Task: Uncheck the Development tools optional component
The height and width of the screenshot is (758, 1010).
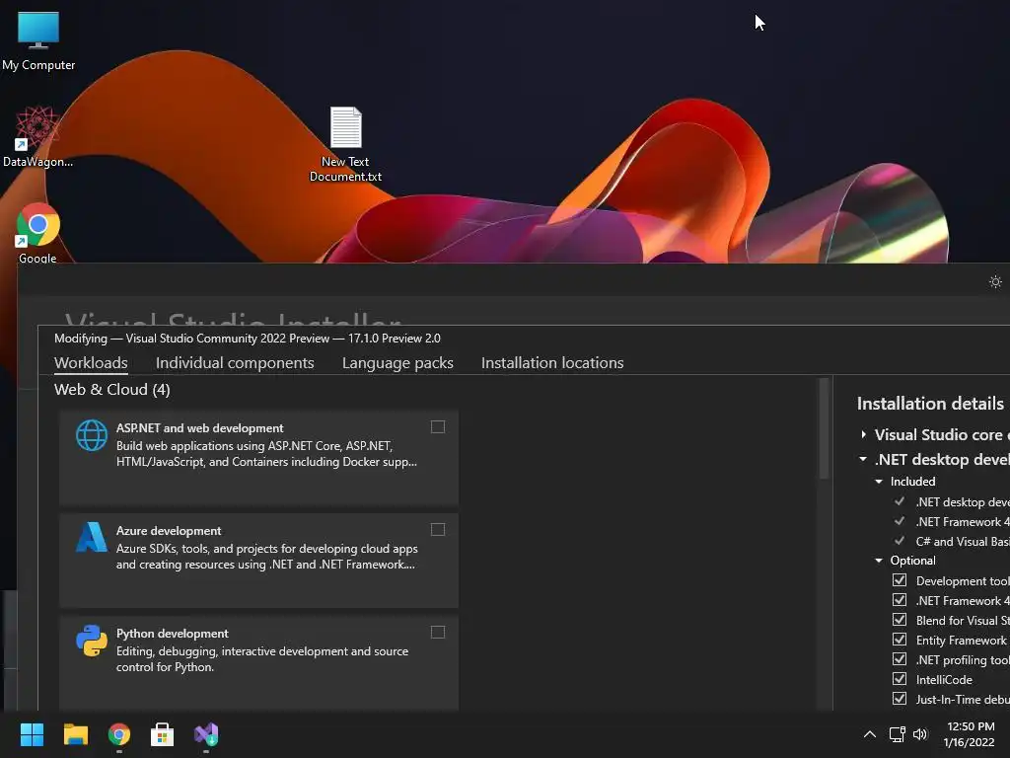Action: click(x=900, y=580)
